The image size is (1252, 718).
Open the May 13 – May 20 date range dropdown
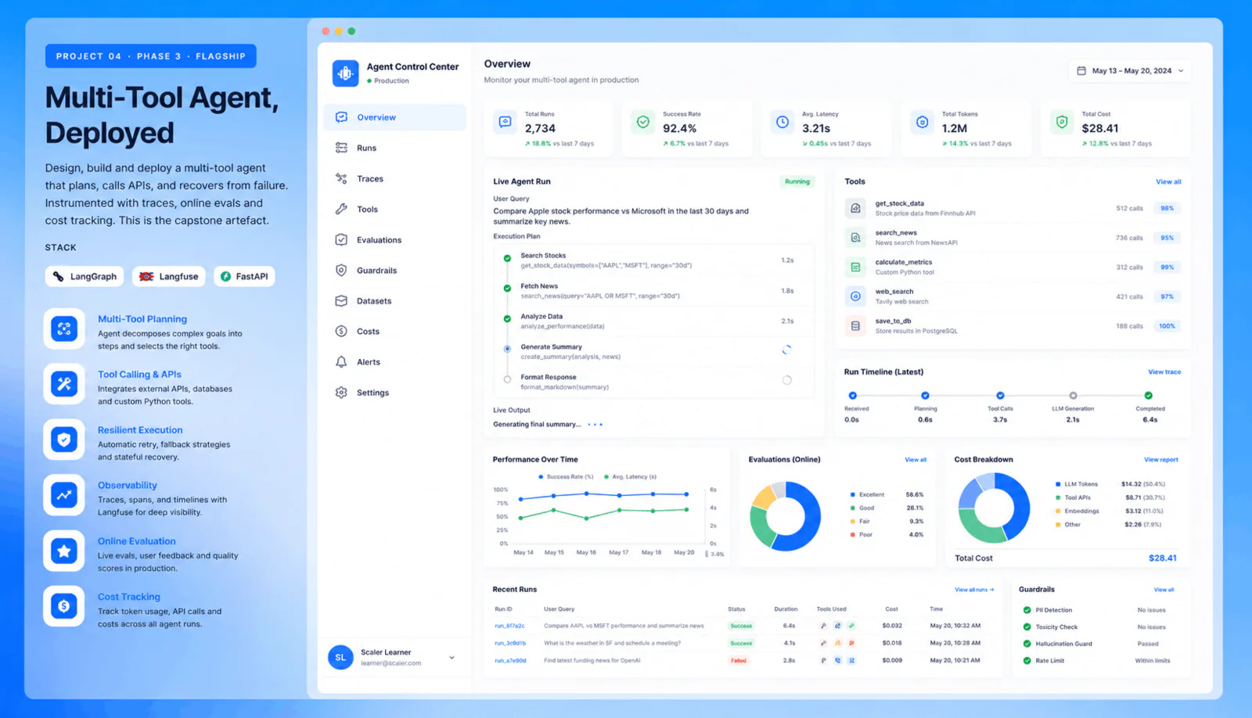coord(1130,70)
